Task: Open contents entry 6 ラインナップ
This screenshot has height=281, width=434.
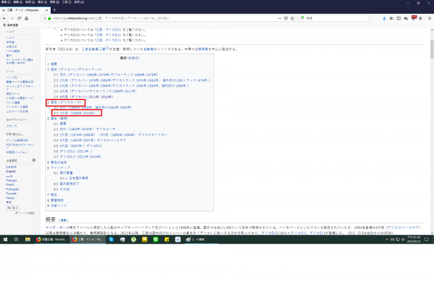Action: click(x=58, y=168)
